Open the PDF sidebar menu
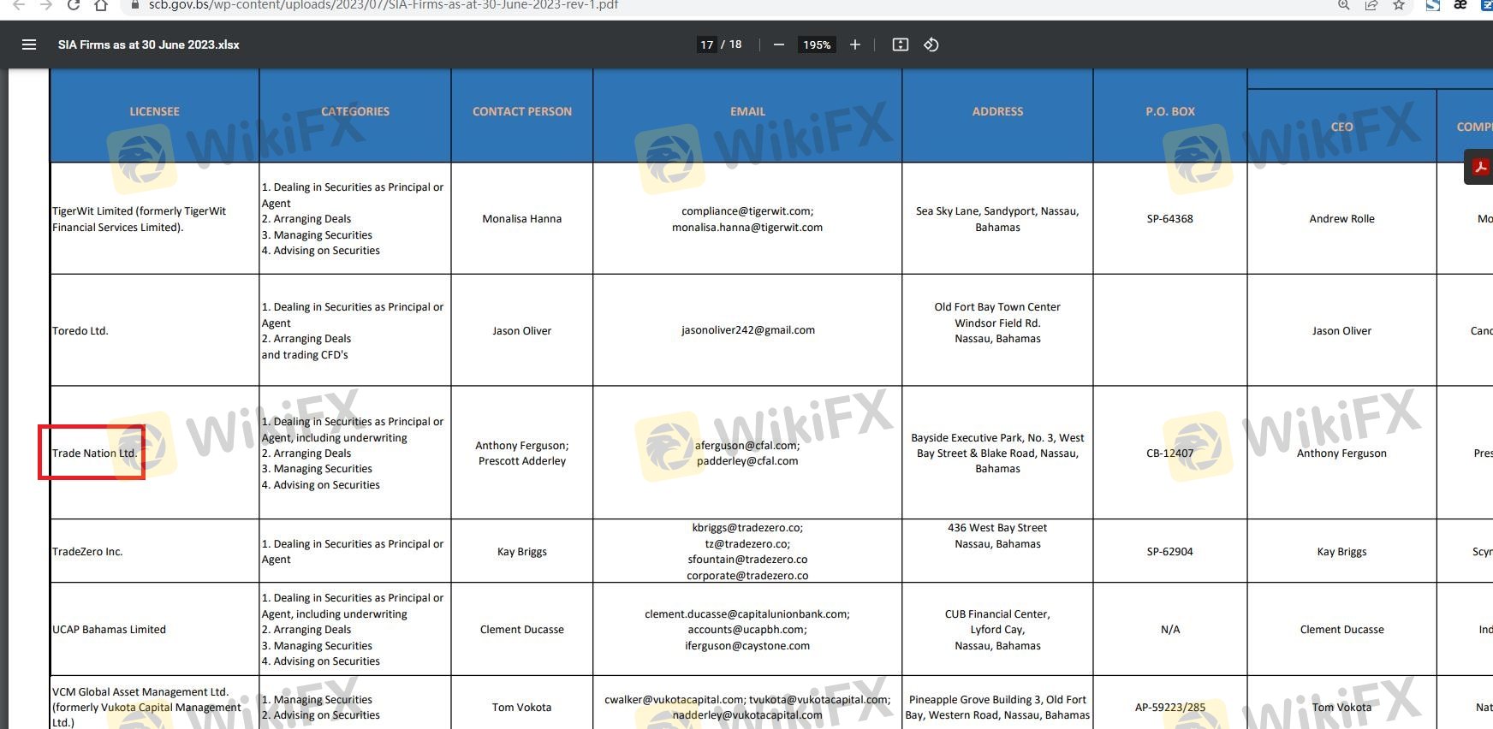The height and width of the screenshot is (729, 1493). coord(29,44)
